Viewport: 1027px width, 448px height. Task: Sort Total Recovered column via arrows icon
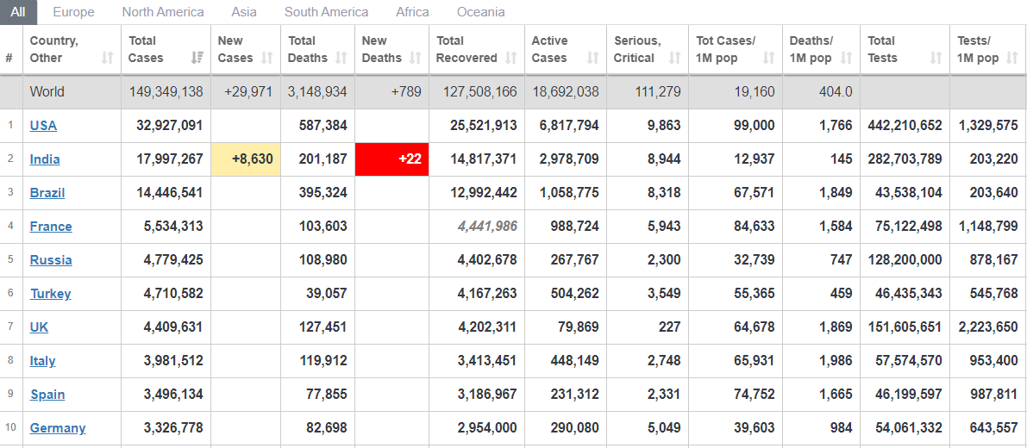point(511,59)
